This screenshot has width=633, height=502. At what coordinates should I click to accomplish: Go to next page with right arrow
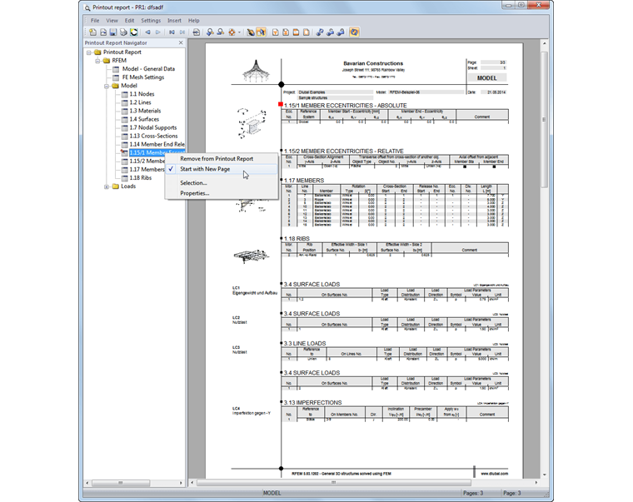(158, 32)
